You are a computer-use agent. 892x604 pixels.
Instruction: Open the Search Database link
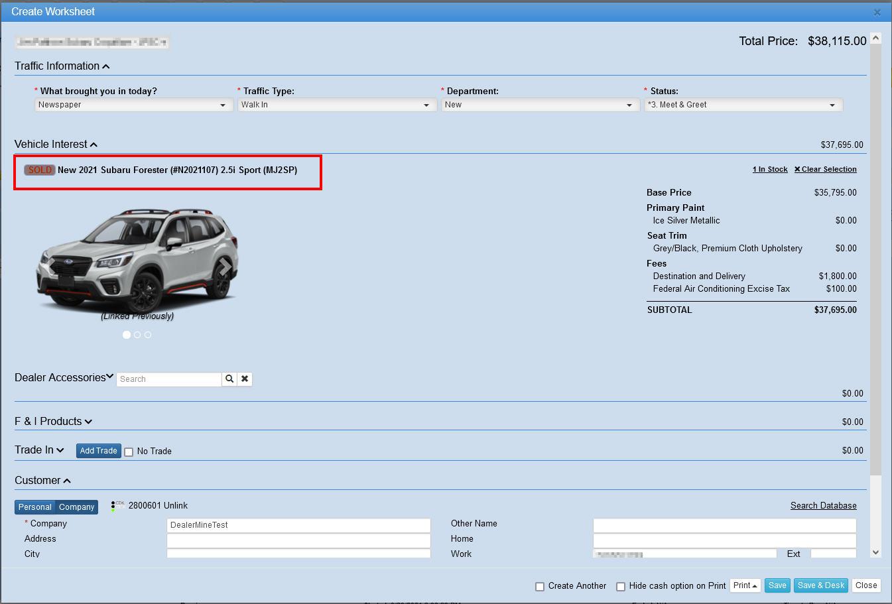[823, 505]
